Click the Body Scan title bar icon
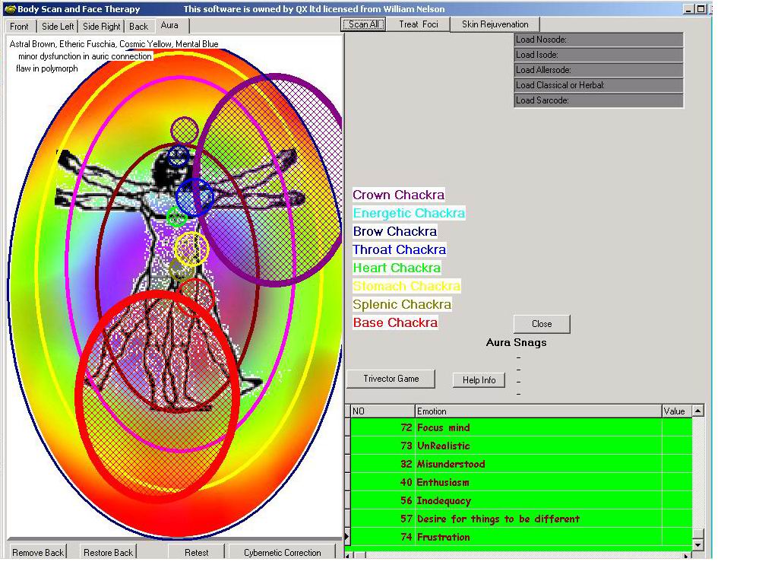This screenshot has width=778, height=584. click(10, 9)
